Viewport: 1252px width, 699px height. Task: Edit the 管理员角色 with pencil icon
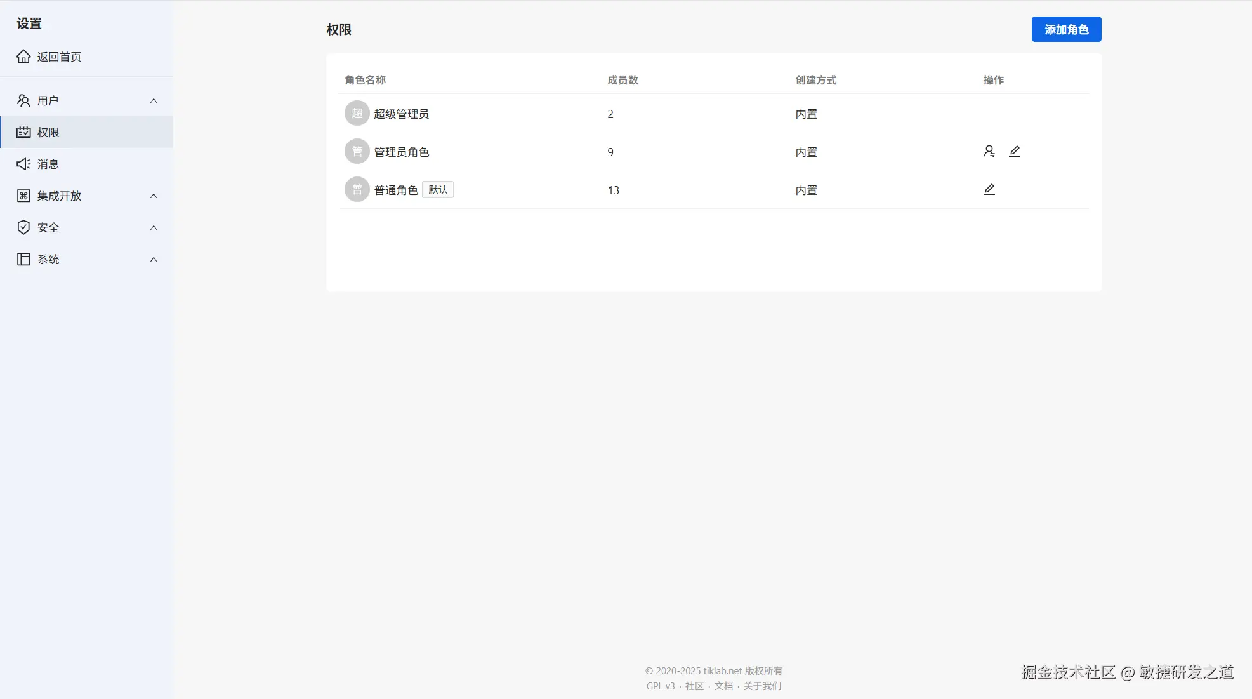[1014, 151]
